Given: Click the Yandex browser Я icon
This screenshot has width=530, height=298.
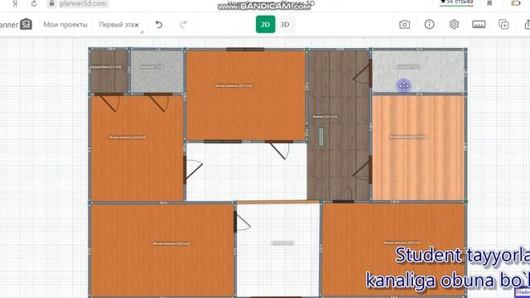Looking at the screenshot, I should coord(15,3).
